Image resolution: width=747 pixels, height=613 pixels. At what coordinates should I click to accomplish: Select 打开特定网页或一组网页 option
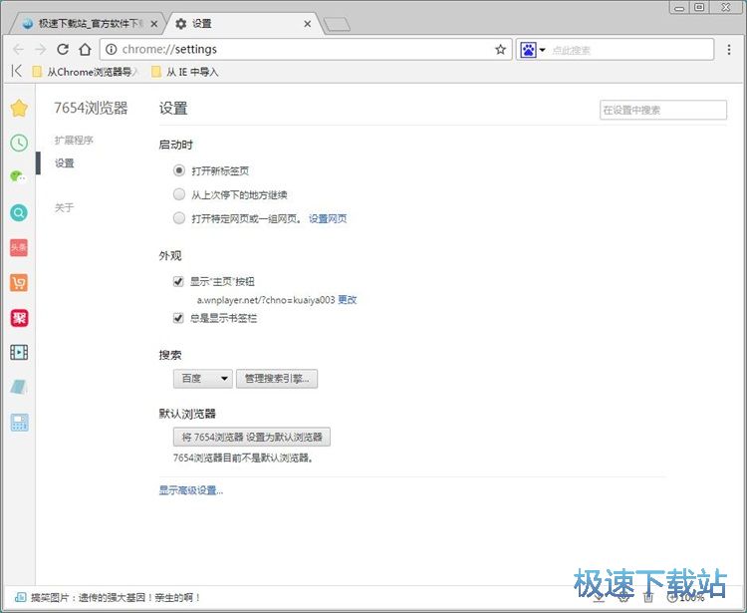tap(179, 218)
